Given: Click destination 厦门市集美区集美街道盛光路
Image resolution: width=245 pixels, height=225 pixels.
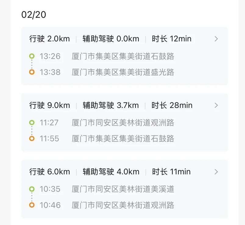Looking at the screenshot, I should coord(123,72).
